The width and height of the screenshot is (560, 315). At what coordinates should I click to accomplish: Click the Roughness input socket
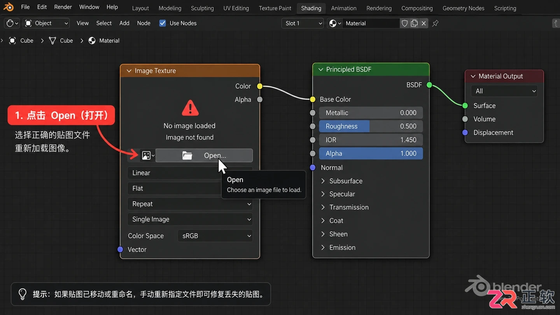313,126
